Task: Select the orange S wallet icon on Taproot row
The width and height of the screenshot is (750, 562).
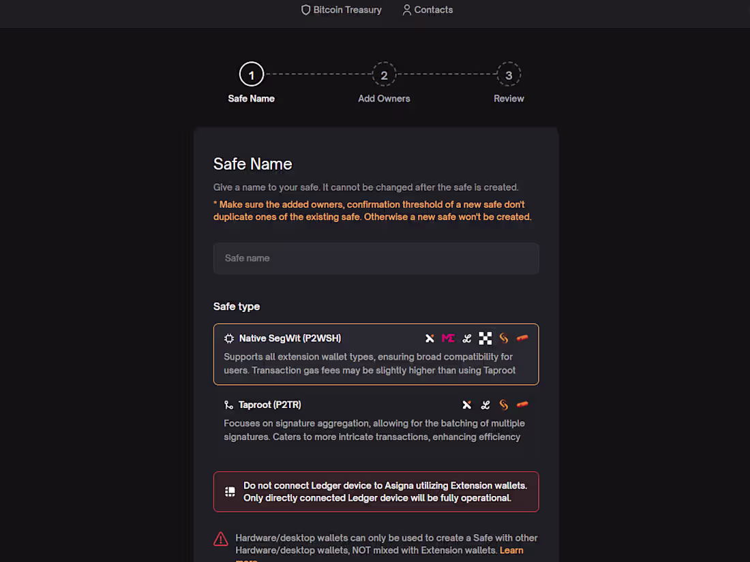Action: [x=503, y=405]
